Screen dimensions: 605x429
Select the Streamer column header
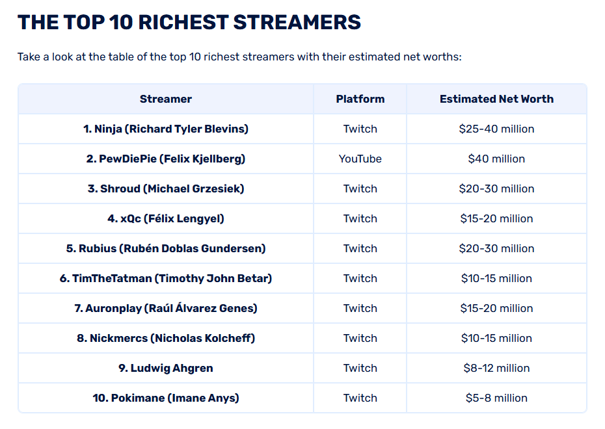[x=166, y=99]
